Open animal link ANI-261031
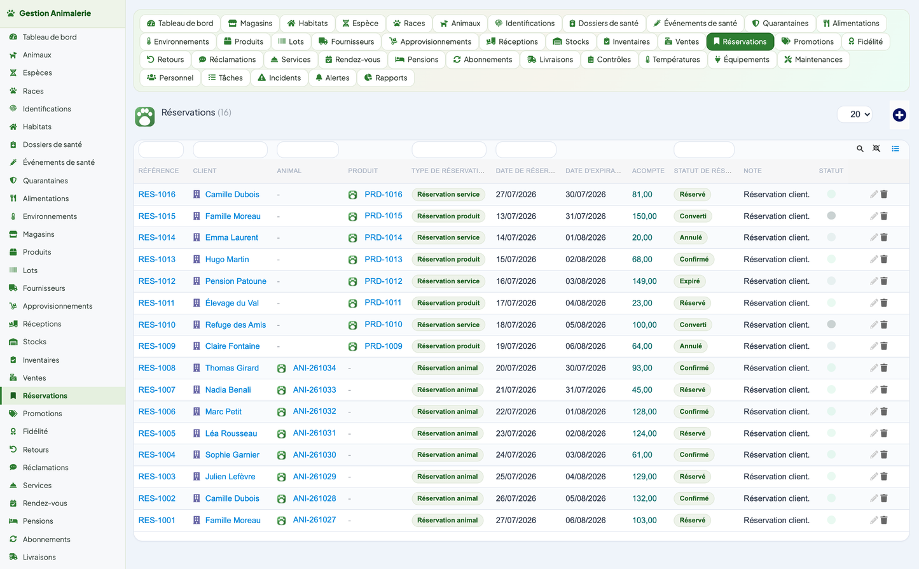This screenshot has width=919, height=569. pyautogui.click(x=314, y=433)
